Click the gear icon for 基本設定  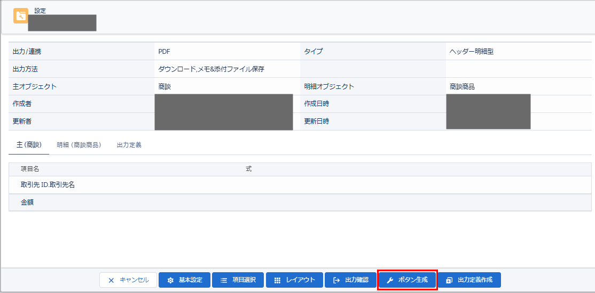(x=171, y=280)
